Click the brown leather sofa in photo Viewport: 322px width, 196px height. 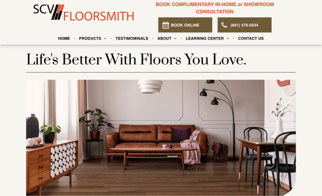tap(157, 141)
